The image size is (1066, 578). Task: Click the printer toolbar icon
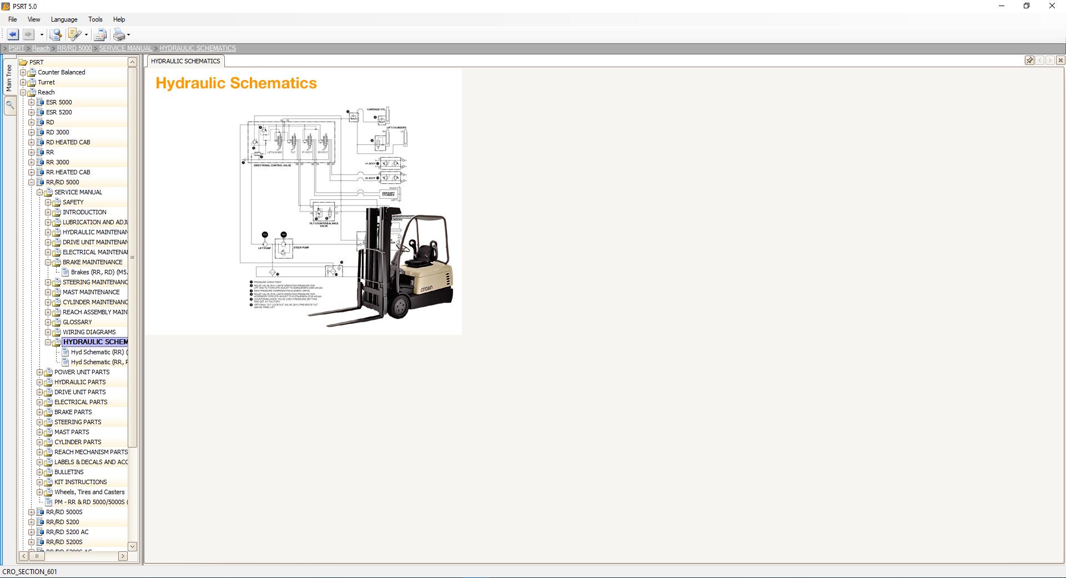[x=119, y=34]
